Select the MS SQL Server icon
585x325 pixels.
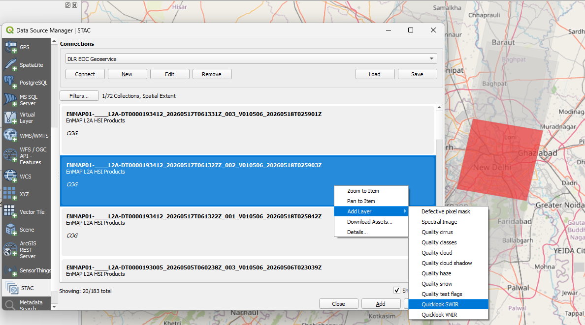[x=10, y=100]
